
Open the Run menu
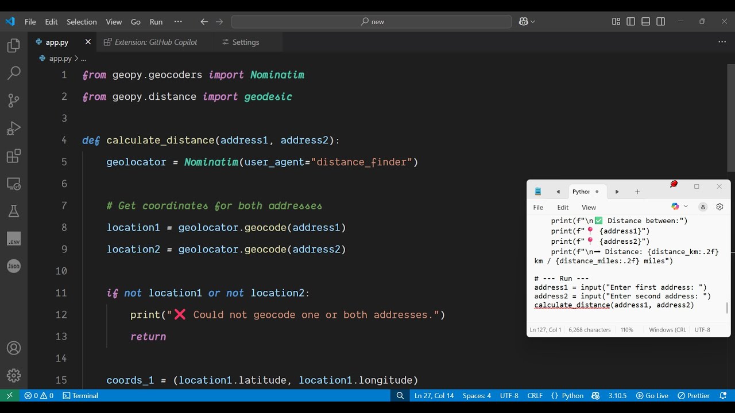[156, 22]
